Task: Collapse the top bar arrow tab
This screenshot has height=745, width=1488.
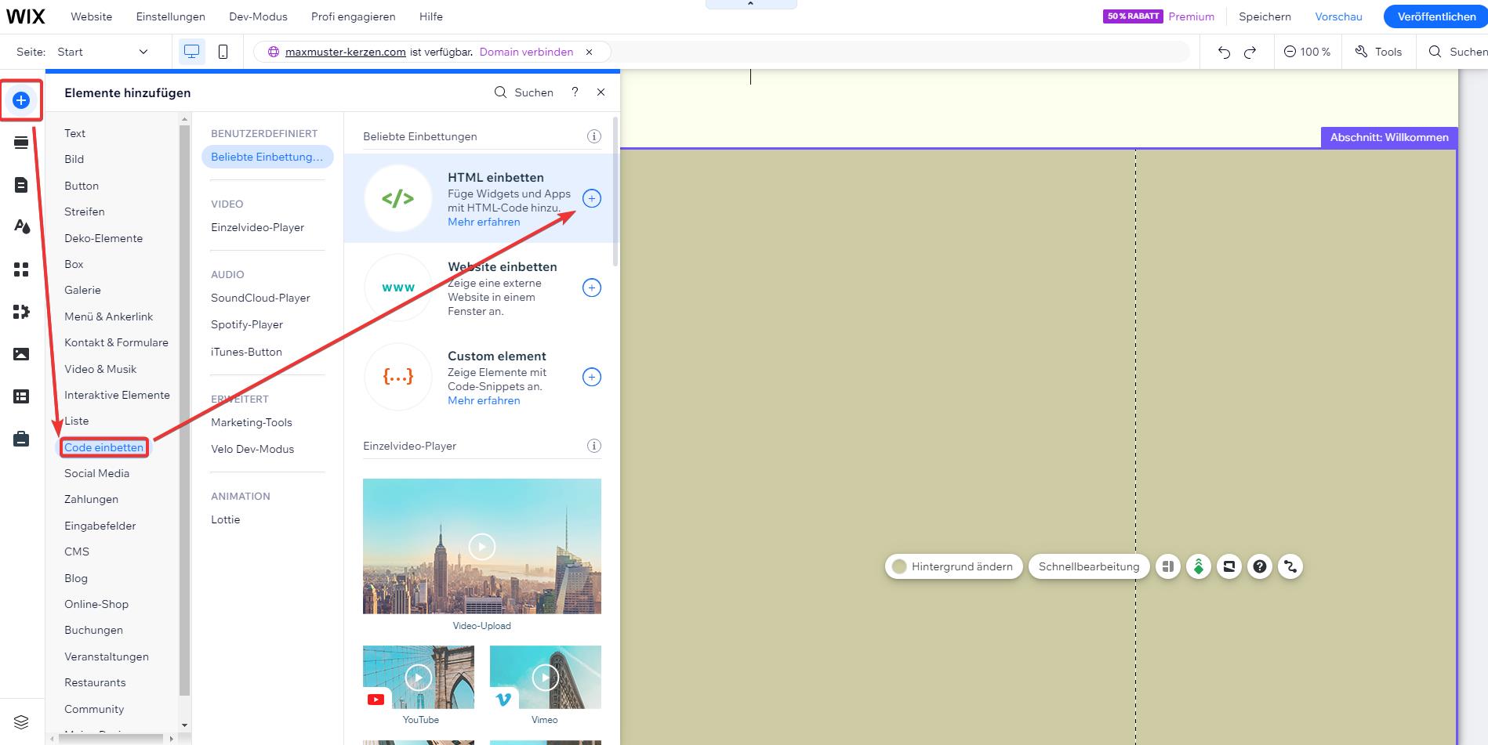Action: (751, 4)
